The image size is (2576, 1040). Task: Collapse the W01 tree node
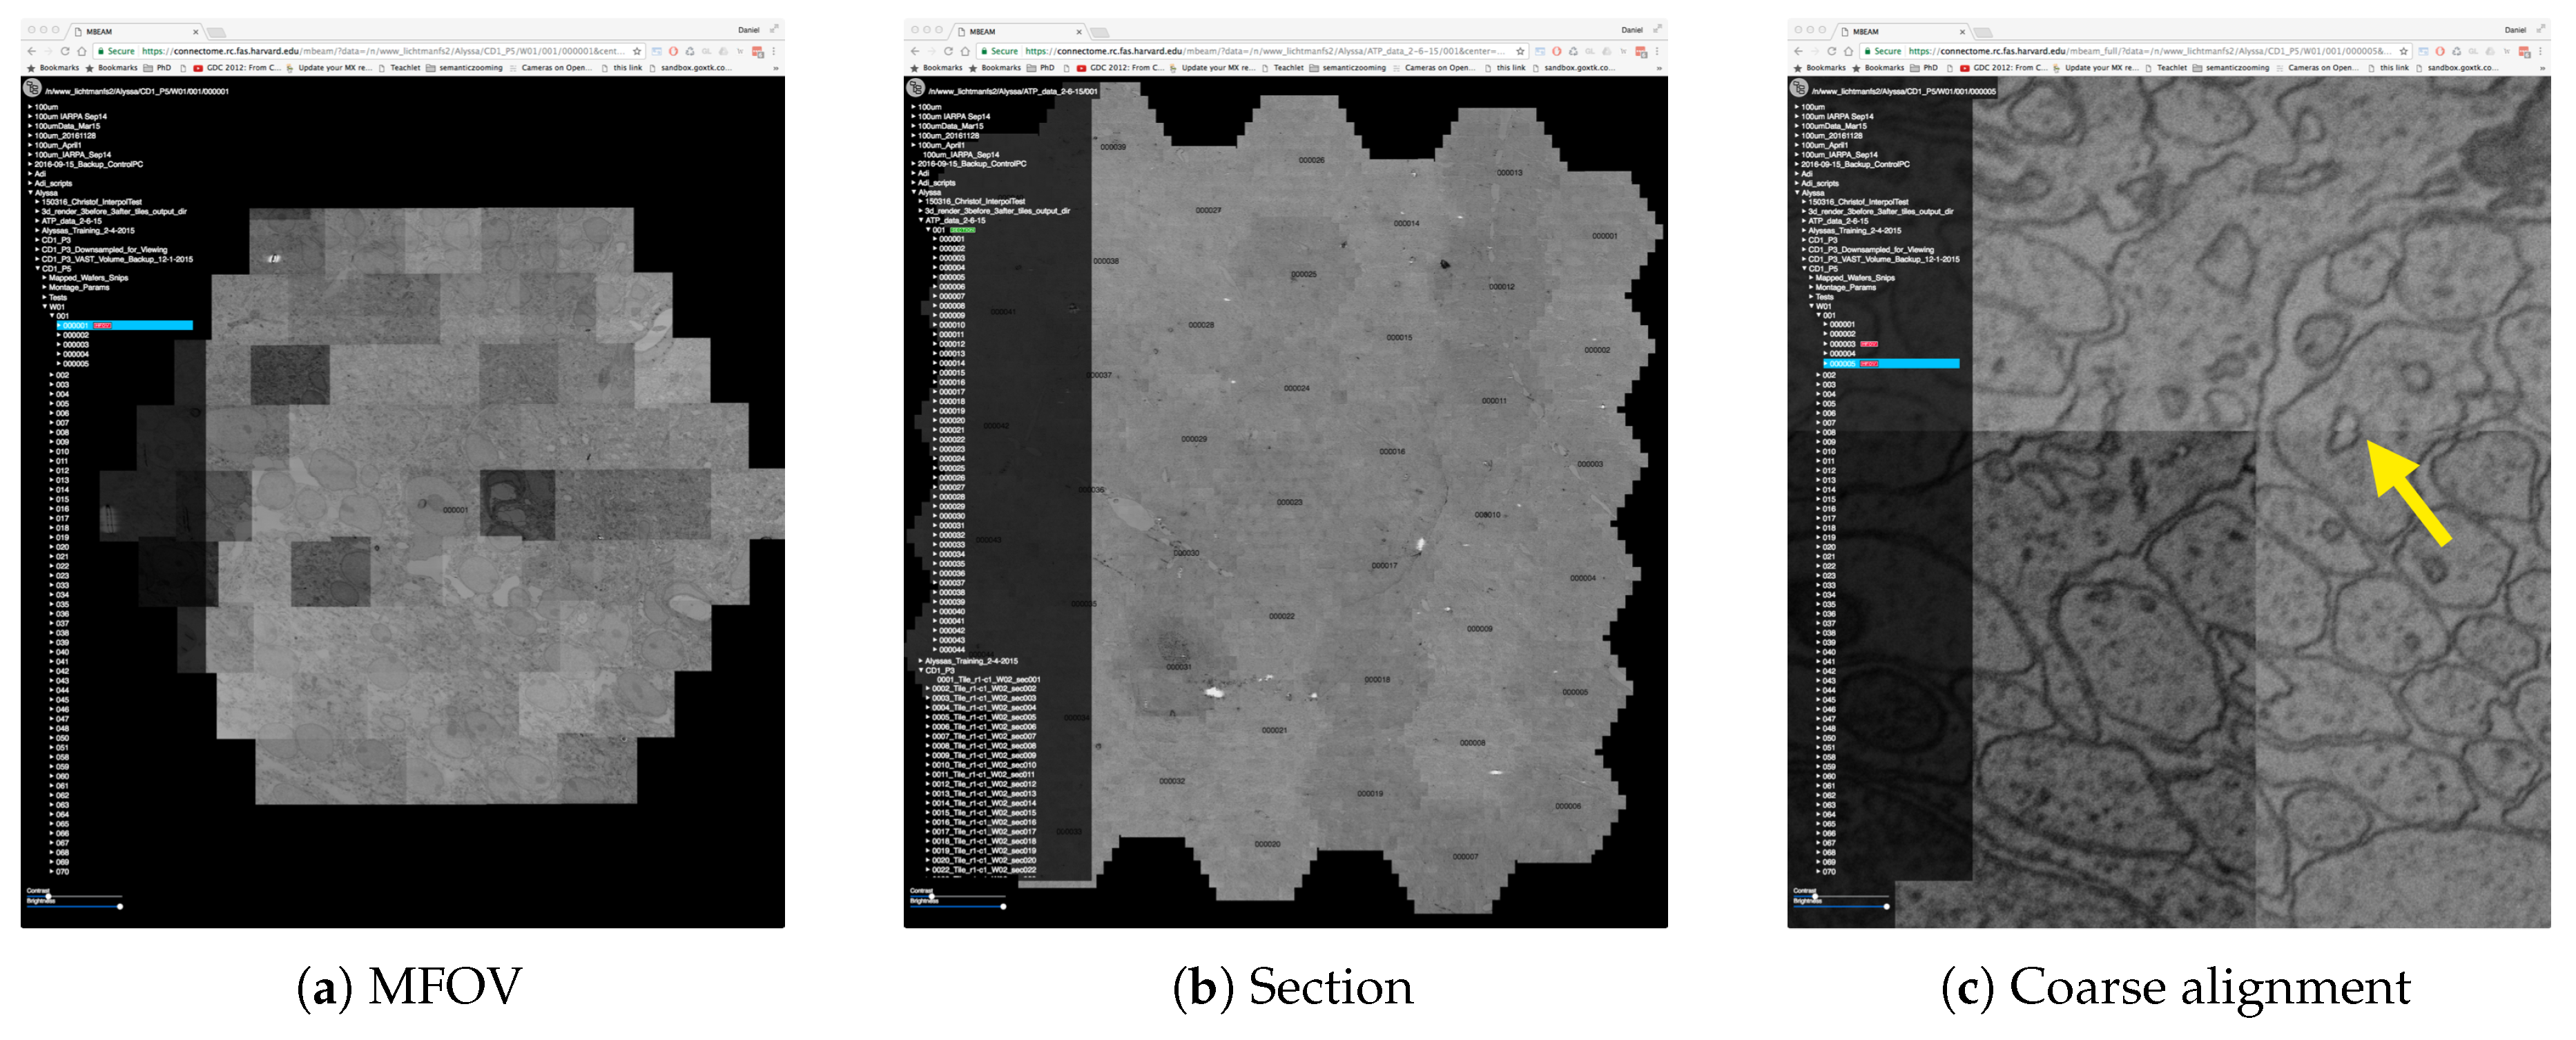point(46,306)
